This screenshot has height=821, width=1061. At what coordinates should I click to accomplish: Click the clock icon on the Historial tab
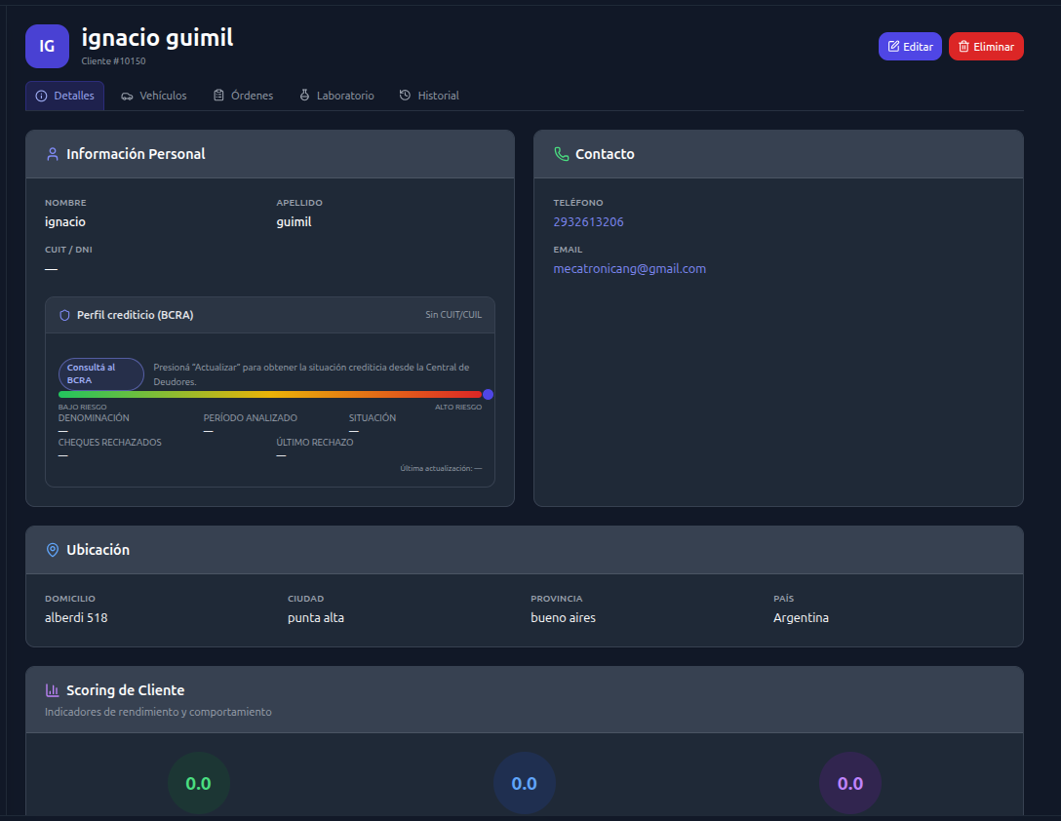(x=406, y=96)
